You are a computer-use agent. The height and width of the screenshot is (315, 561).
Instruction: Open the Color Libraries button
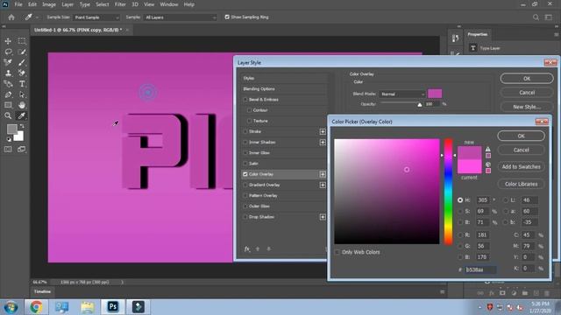point(521,184)
